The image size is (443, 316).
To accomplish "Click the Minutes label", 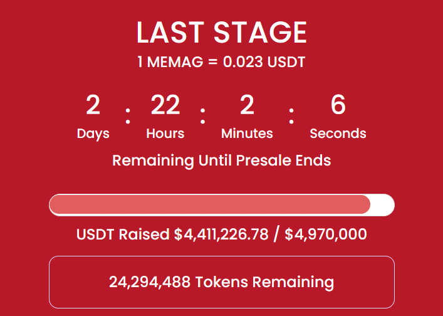I will 247,133.
